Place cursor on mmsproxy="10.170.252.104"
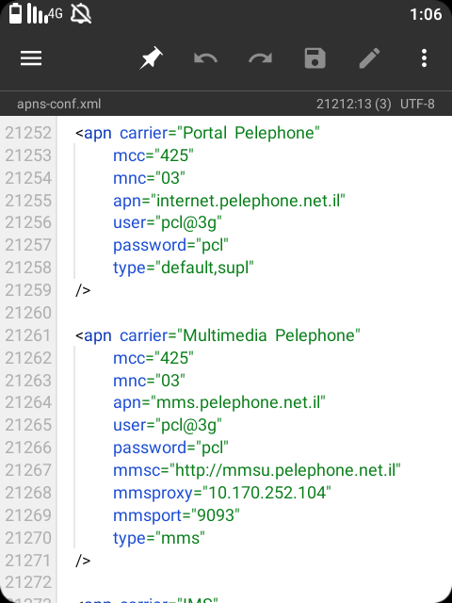 222,493
